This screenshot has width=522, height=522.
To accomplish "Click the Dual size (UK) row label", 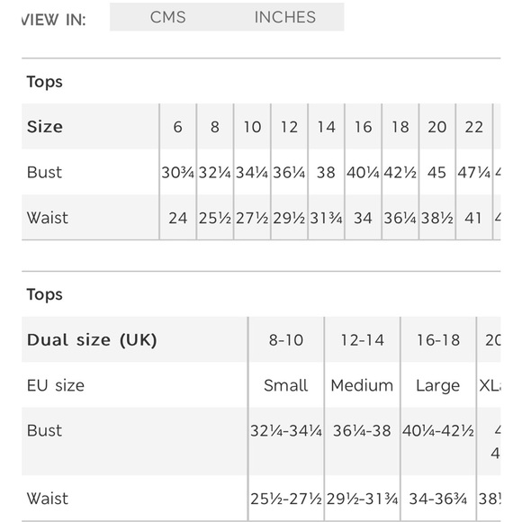I will (x=92, y=340).
